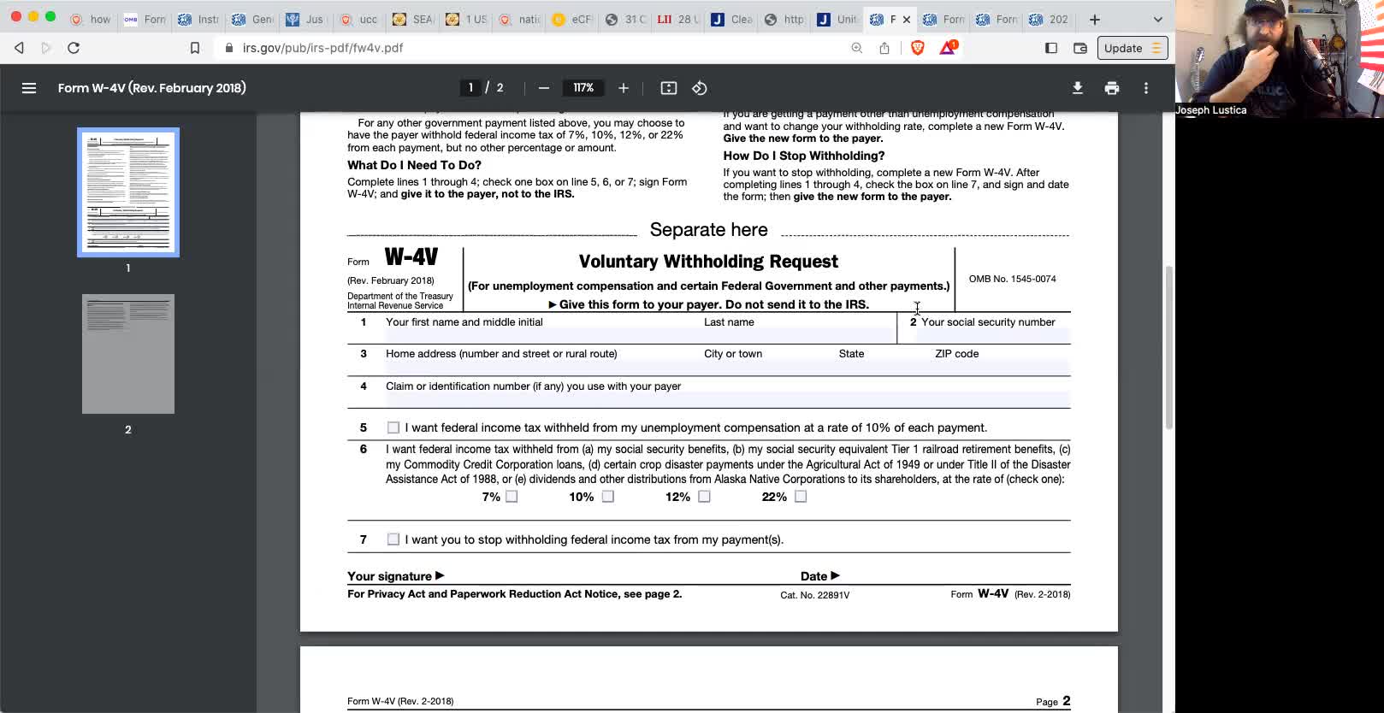Bookmark this page
This screenshot has width=1384, height=713.
(x=195, y=48)
